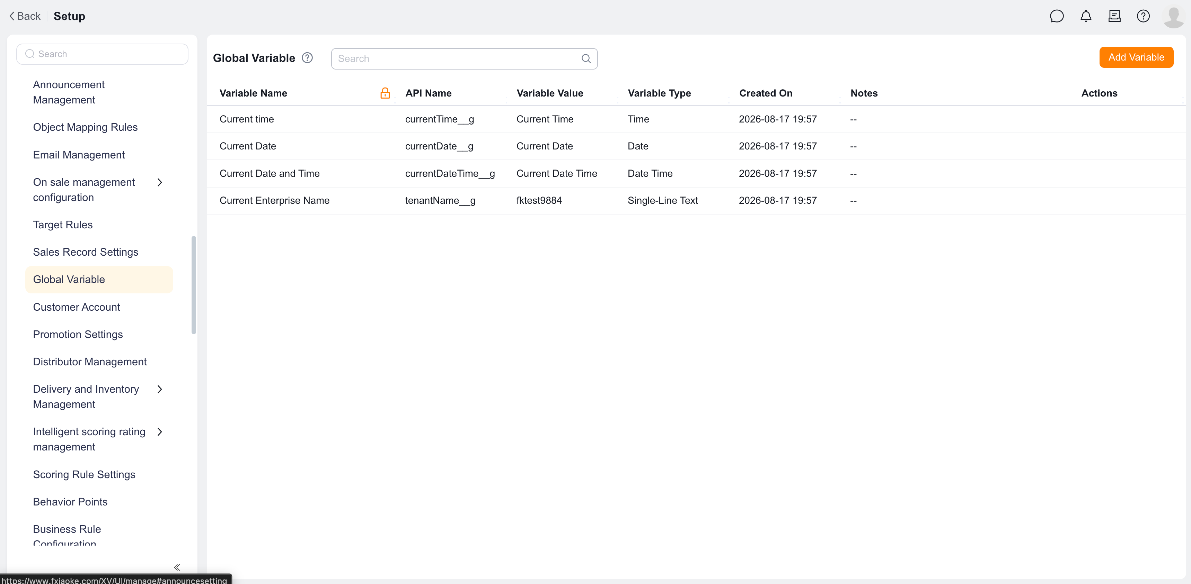Open Sales Record Settings
Image resolution: width=1191 pixels, height=584 pixels.
(x=86, y=252)
